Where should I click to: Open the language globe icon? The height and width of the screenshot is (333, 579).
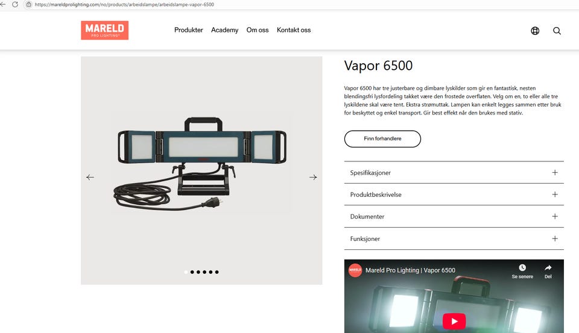point(535,31)
